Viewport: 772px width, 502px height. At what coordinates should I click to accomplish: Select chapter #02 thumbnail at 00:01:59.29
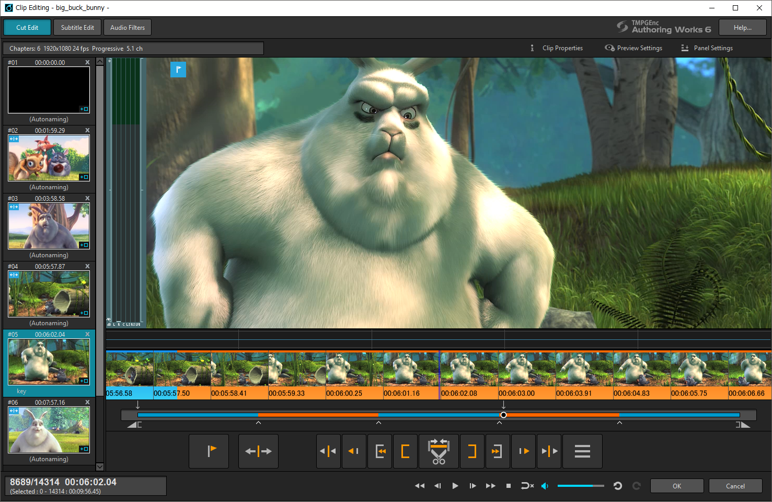(x=49, y=157)
